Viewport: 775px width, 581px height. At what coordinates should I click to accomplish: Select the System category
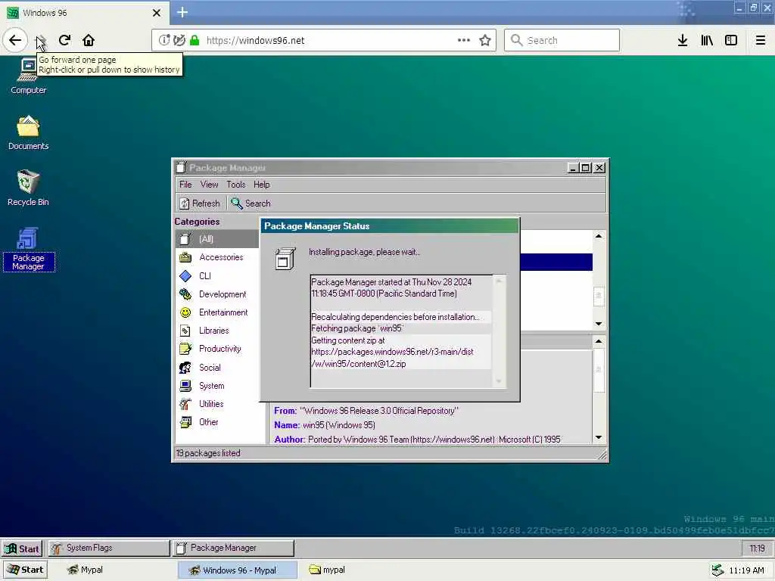[x=217, y=386]
